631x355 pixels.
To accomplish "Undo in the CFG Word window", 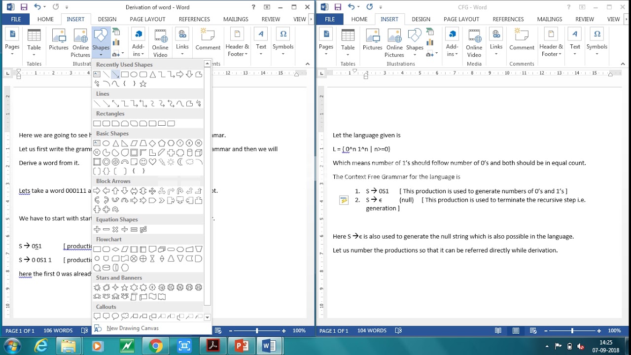I will click(351, 7).
